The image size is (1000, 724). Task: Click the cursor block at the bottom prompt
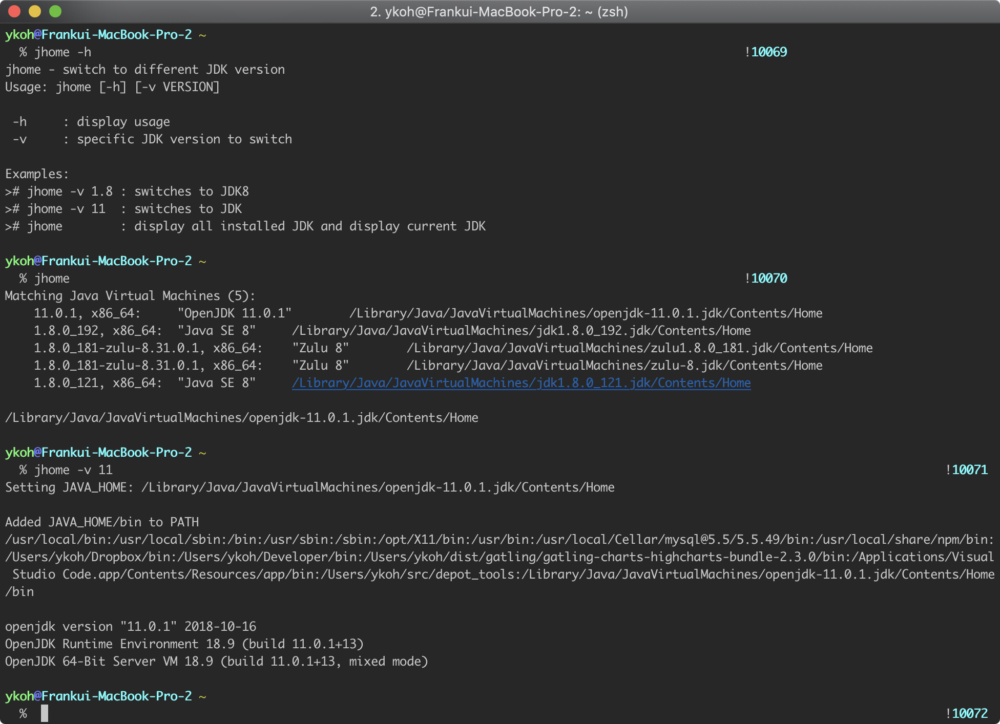[x=45, y=713]
